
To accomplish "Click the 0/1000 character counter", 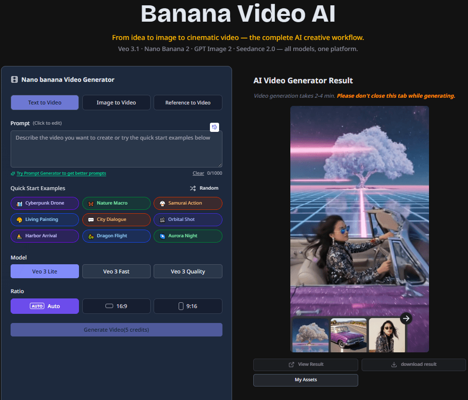I will point(215,173).
